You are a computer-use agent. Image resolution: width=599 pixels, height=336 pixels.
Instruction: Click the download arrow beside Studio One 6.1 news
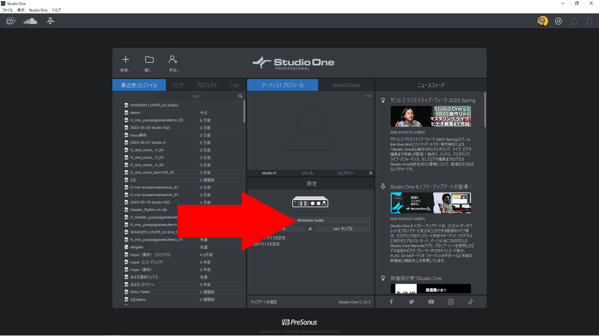(x=383, y=186)
